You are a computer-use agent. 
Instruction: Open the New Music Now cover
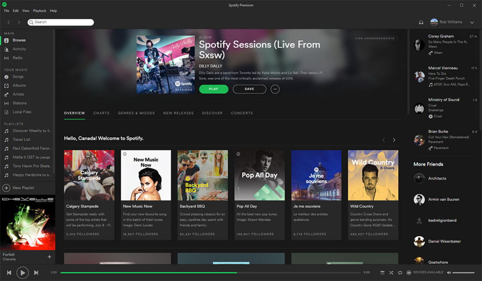point(146,175)
